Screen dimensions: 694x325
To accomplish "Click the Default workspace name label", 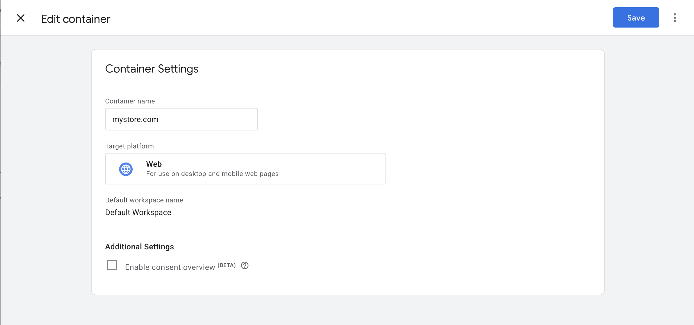I will click(144, 200).
